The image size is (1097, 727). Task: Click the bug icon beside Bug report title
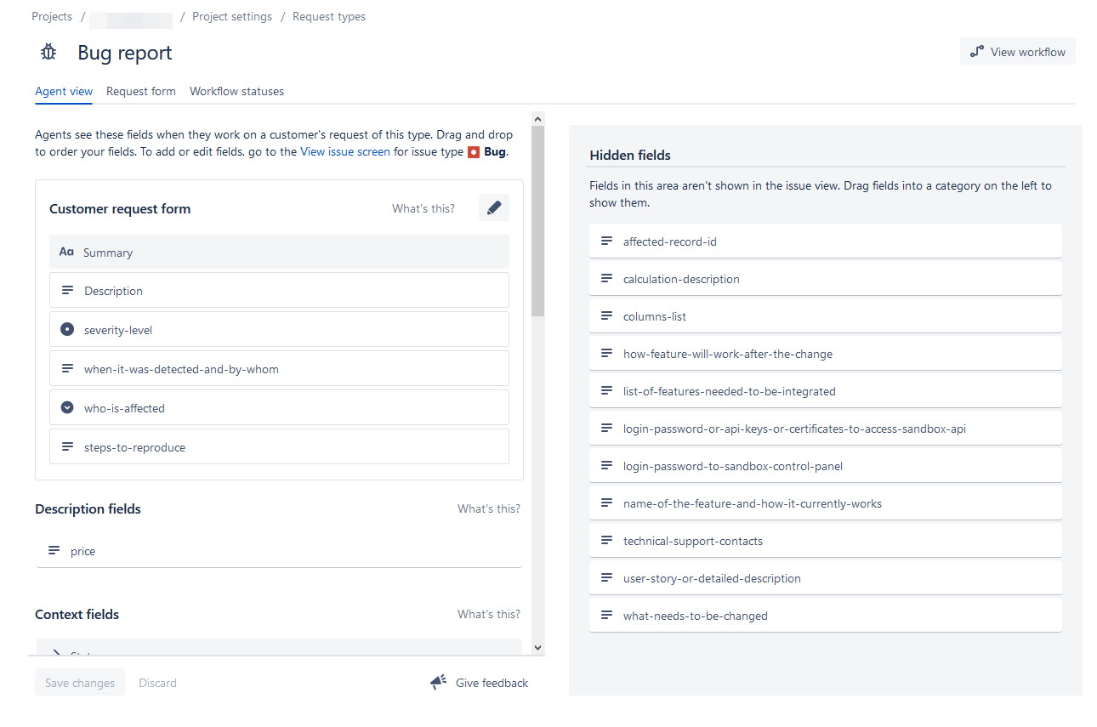point(48,53)
